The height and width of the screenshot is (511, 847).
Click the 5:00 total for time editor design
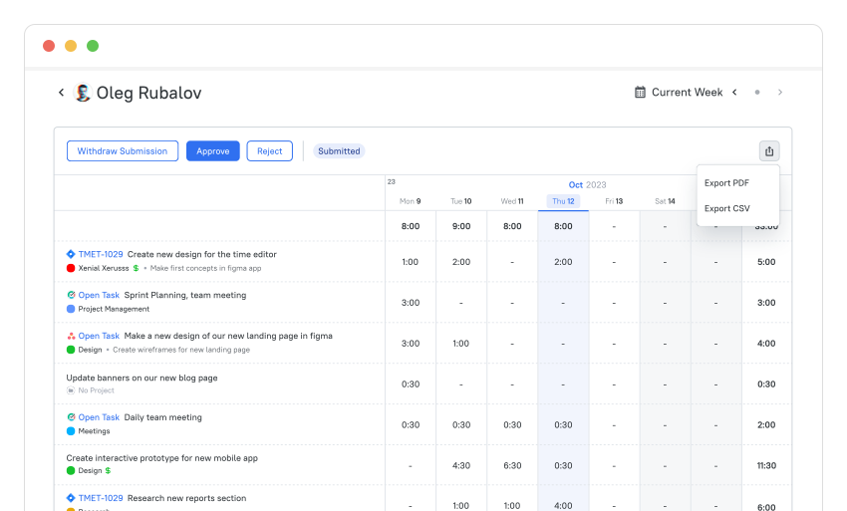[766, 262]
